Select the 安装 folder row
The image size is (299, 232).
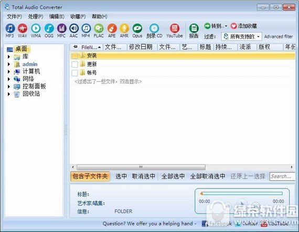click(x=183, y=56)
